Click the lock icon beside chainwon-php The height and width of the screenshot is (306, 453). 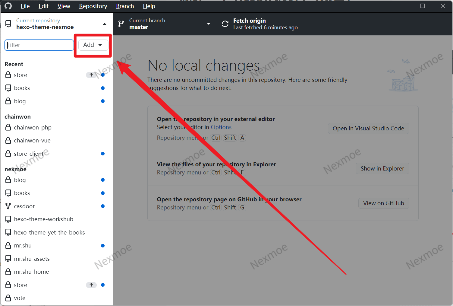click(8, 127)
